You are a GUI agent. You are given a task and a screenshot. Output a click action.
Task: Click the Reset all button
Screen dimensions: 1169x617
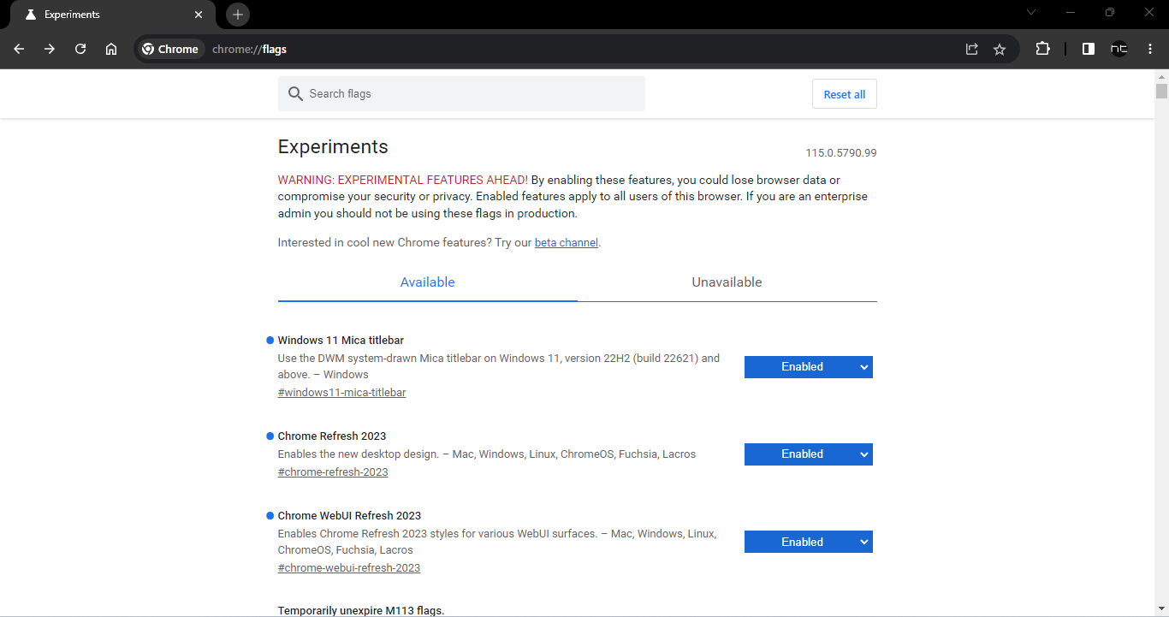click(845, 94)
